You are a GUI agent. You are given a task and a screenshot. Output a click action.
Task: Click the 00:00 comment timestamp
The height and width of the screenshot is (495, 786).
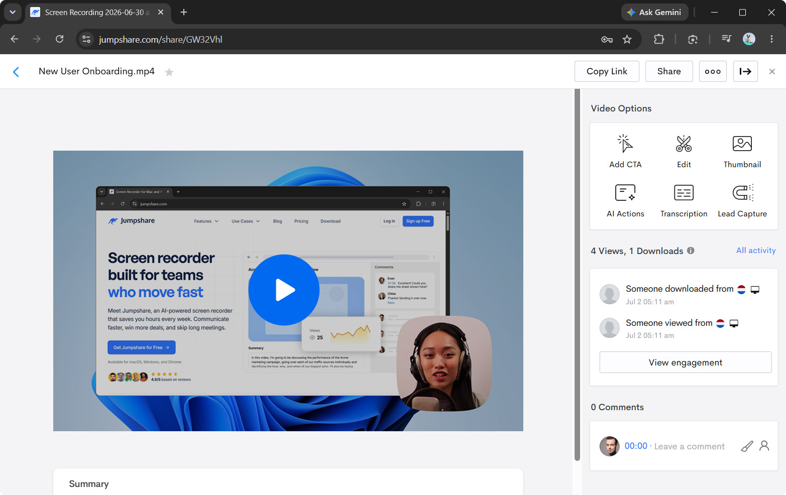click(636, 446)
